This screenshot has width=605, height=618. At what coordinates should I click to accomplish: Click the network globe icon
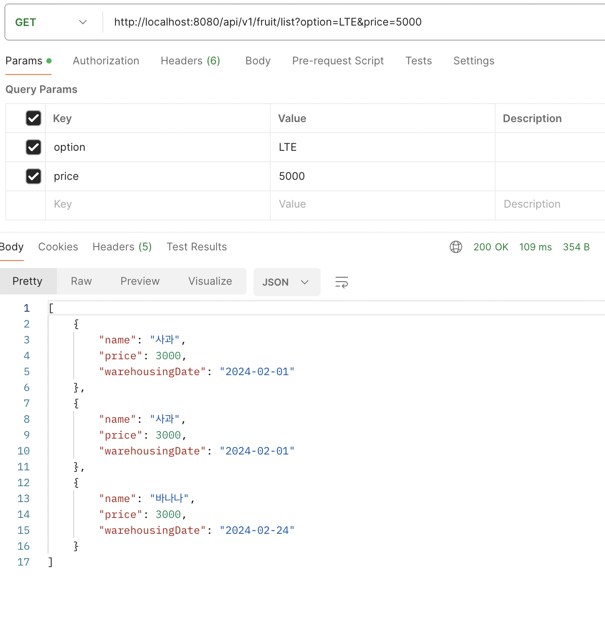(456, 247)
